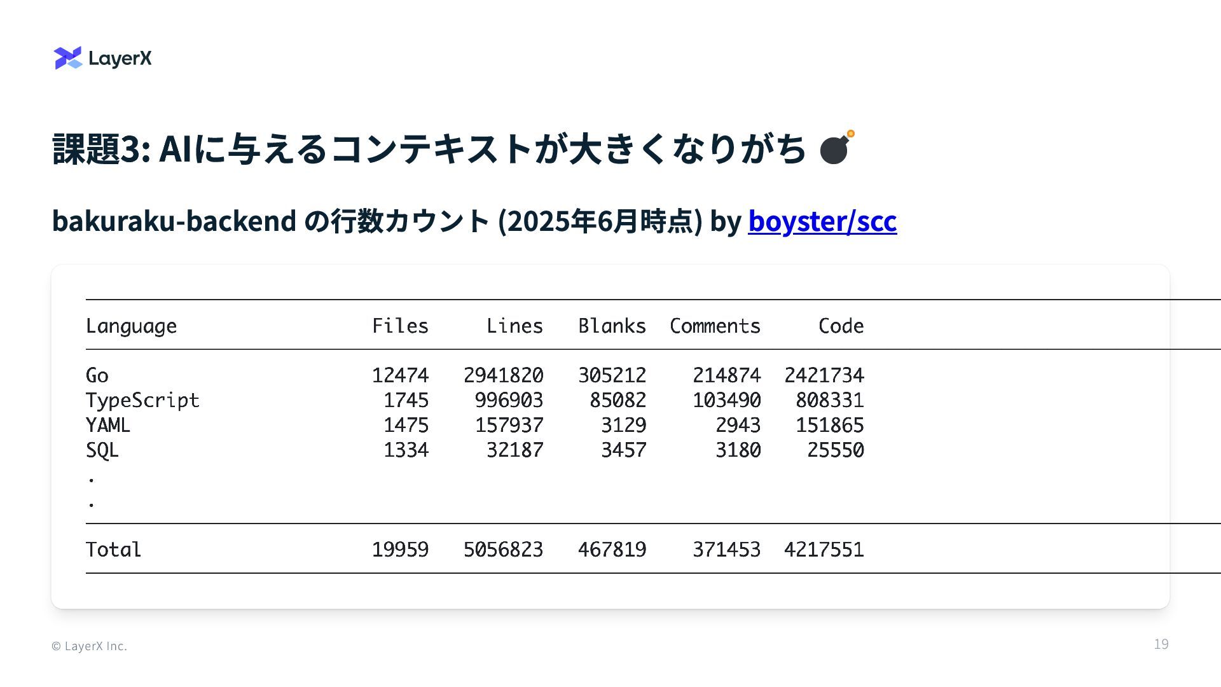Click the Language column header

(x=131, y=326)
